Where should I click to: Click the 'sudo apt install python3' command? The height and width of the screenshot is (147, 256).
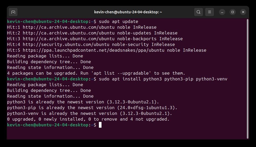click(x=163, y=79)
